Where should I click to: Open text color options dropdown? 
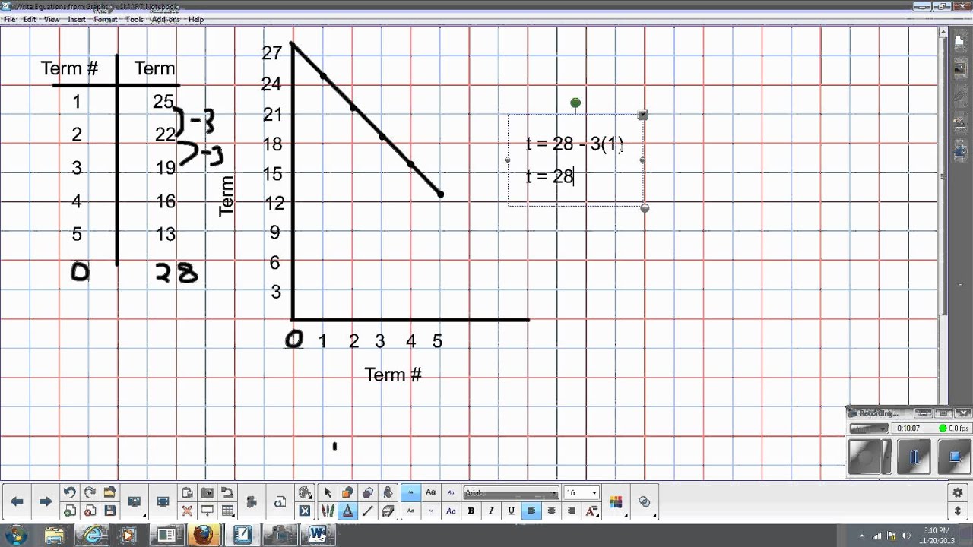pos(591,511)
